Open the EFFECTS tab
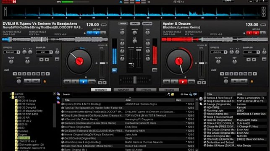Viewport: 270px width, 151px height. pyautogui.click(x=146, y=90)
